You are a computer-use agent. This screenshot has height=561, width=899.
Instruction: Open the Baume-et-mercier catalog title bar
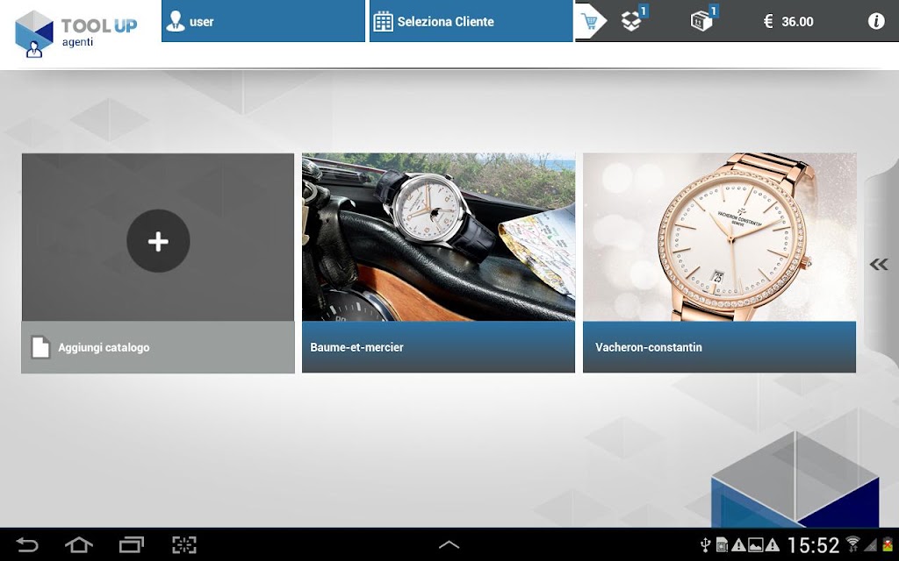pos(439,347)
